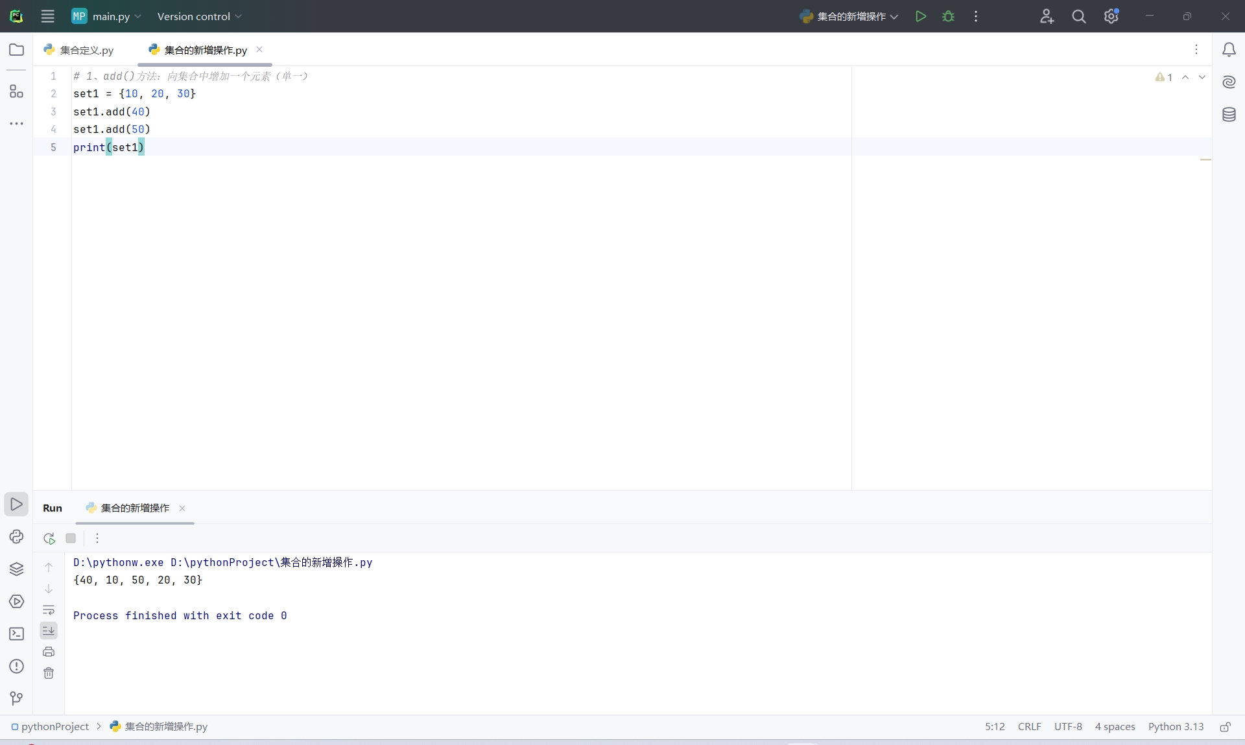
Task: Clear all console output with trash icon
Action: [49, 673]
